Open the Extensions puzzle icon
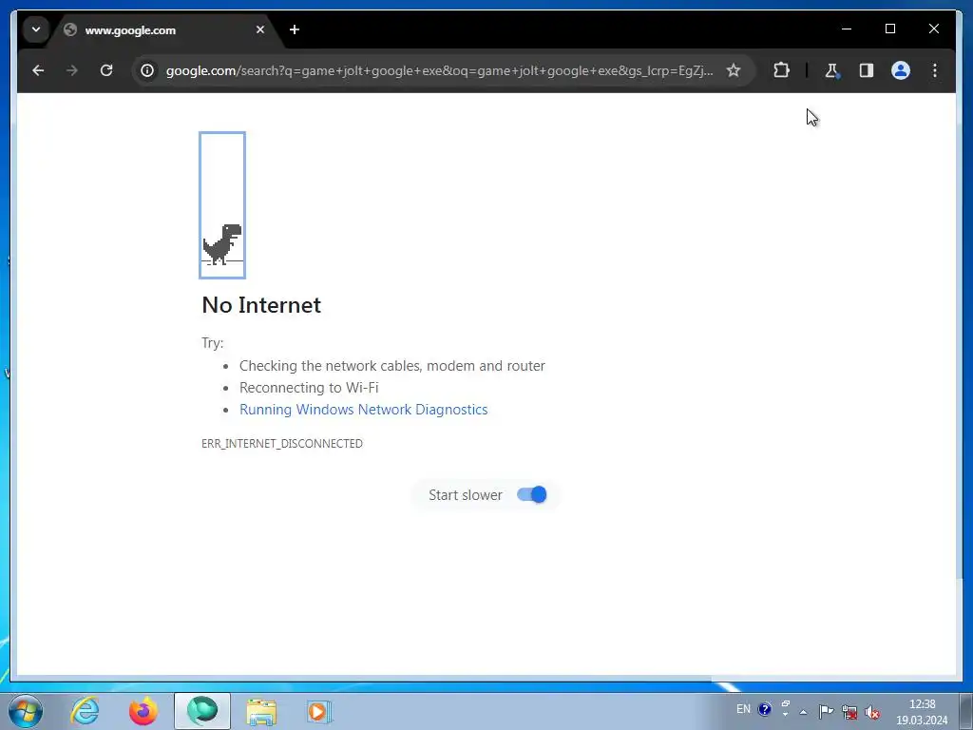Viewport: 973px width, 730px height. 782,70
